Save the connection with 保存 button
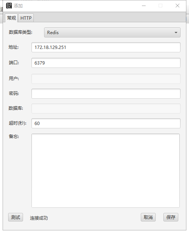Image resolution: width=189 pixels, height=233 pixels. pyautogui.click(x=171, y=217)
